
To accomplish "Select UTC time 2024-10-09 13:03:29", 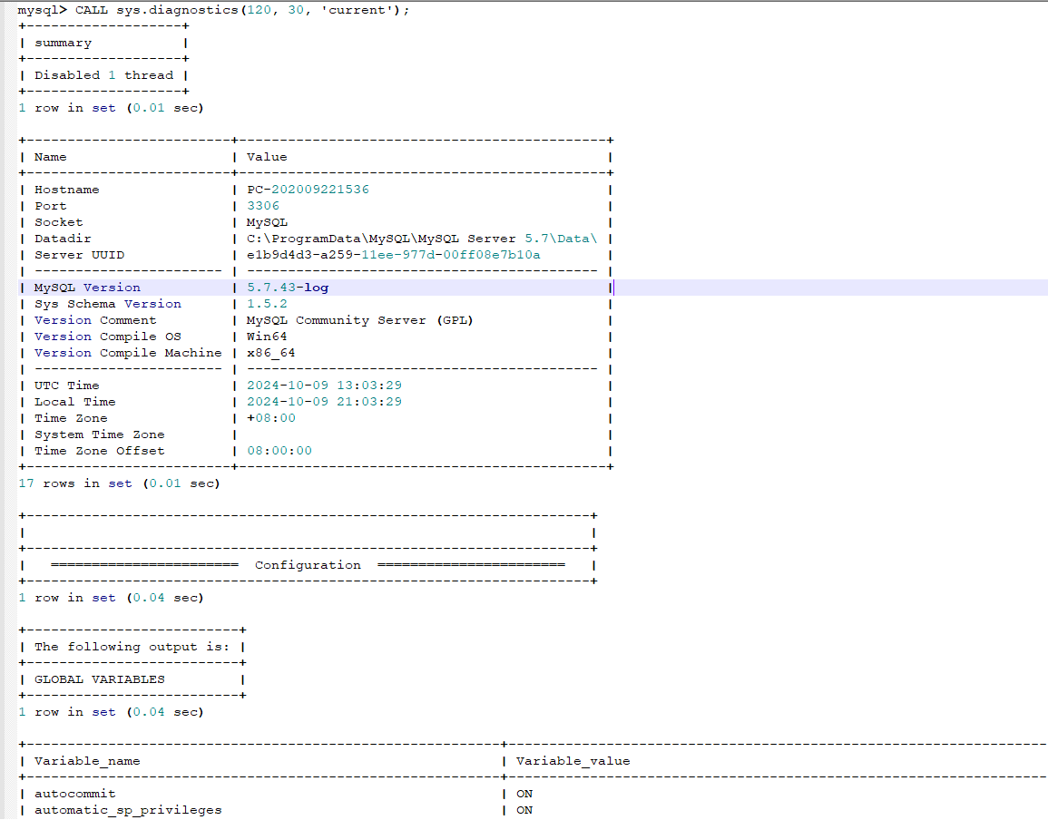I will pos(324,386).
